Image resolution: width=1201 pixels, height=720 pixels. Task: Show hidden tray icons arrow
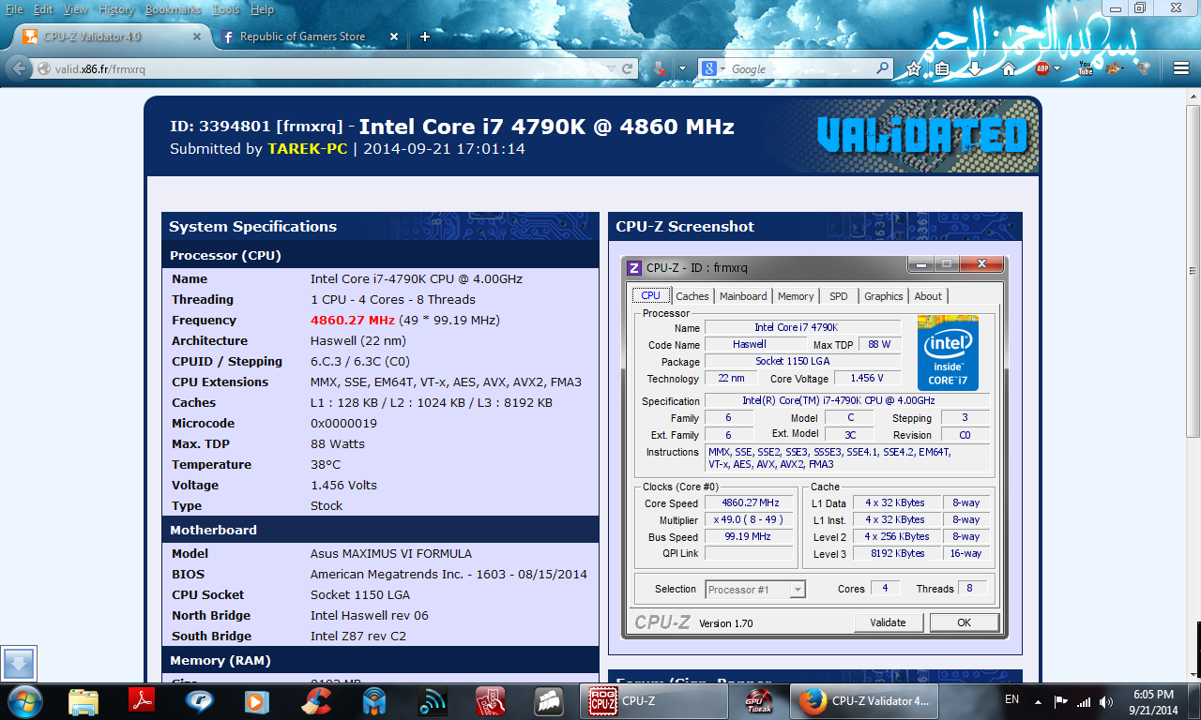click(1039, 700)
